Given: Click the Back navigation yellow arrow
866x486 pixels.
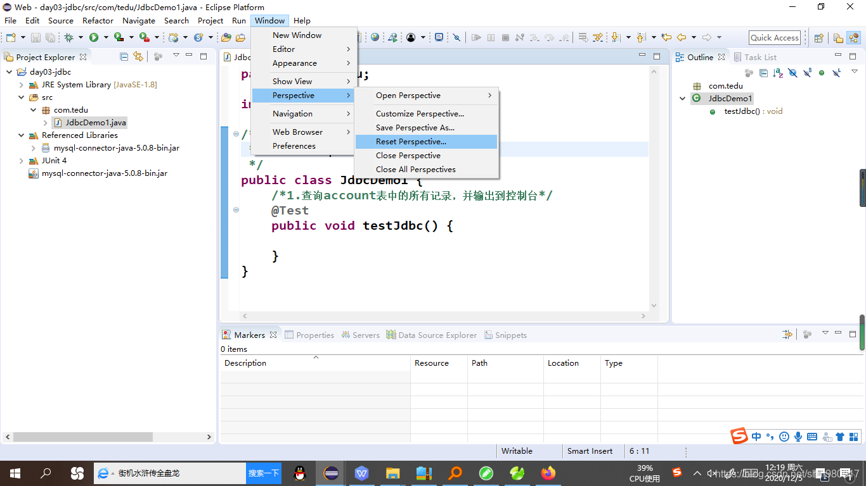Looking at the screenshot, I should [682, 37].
